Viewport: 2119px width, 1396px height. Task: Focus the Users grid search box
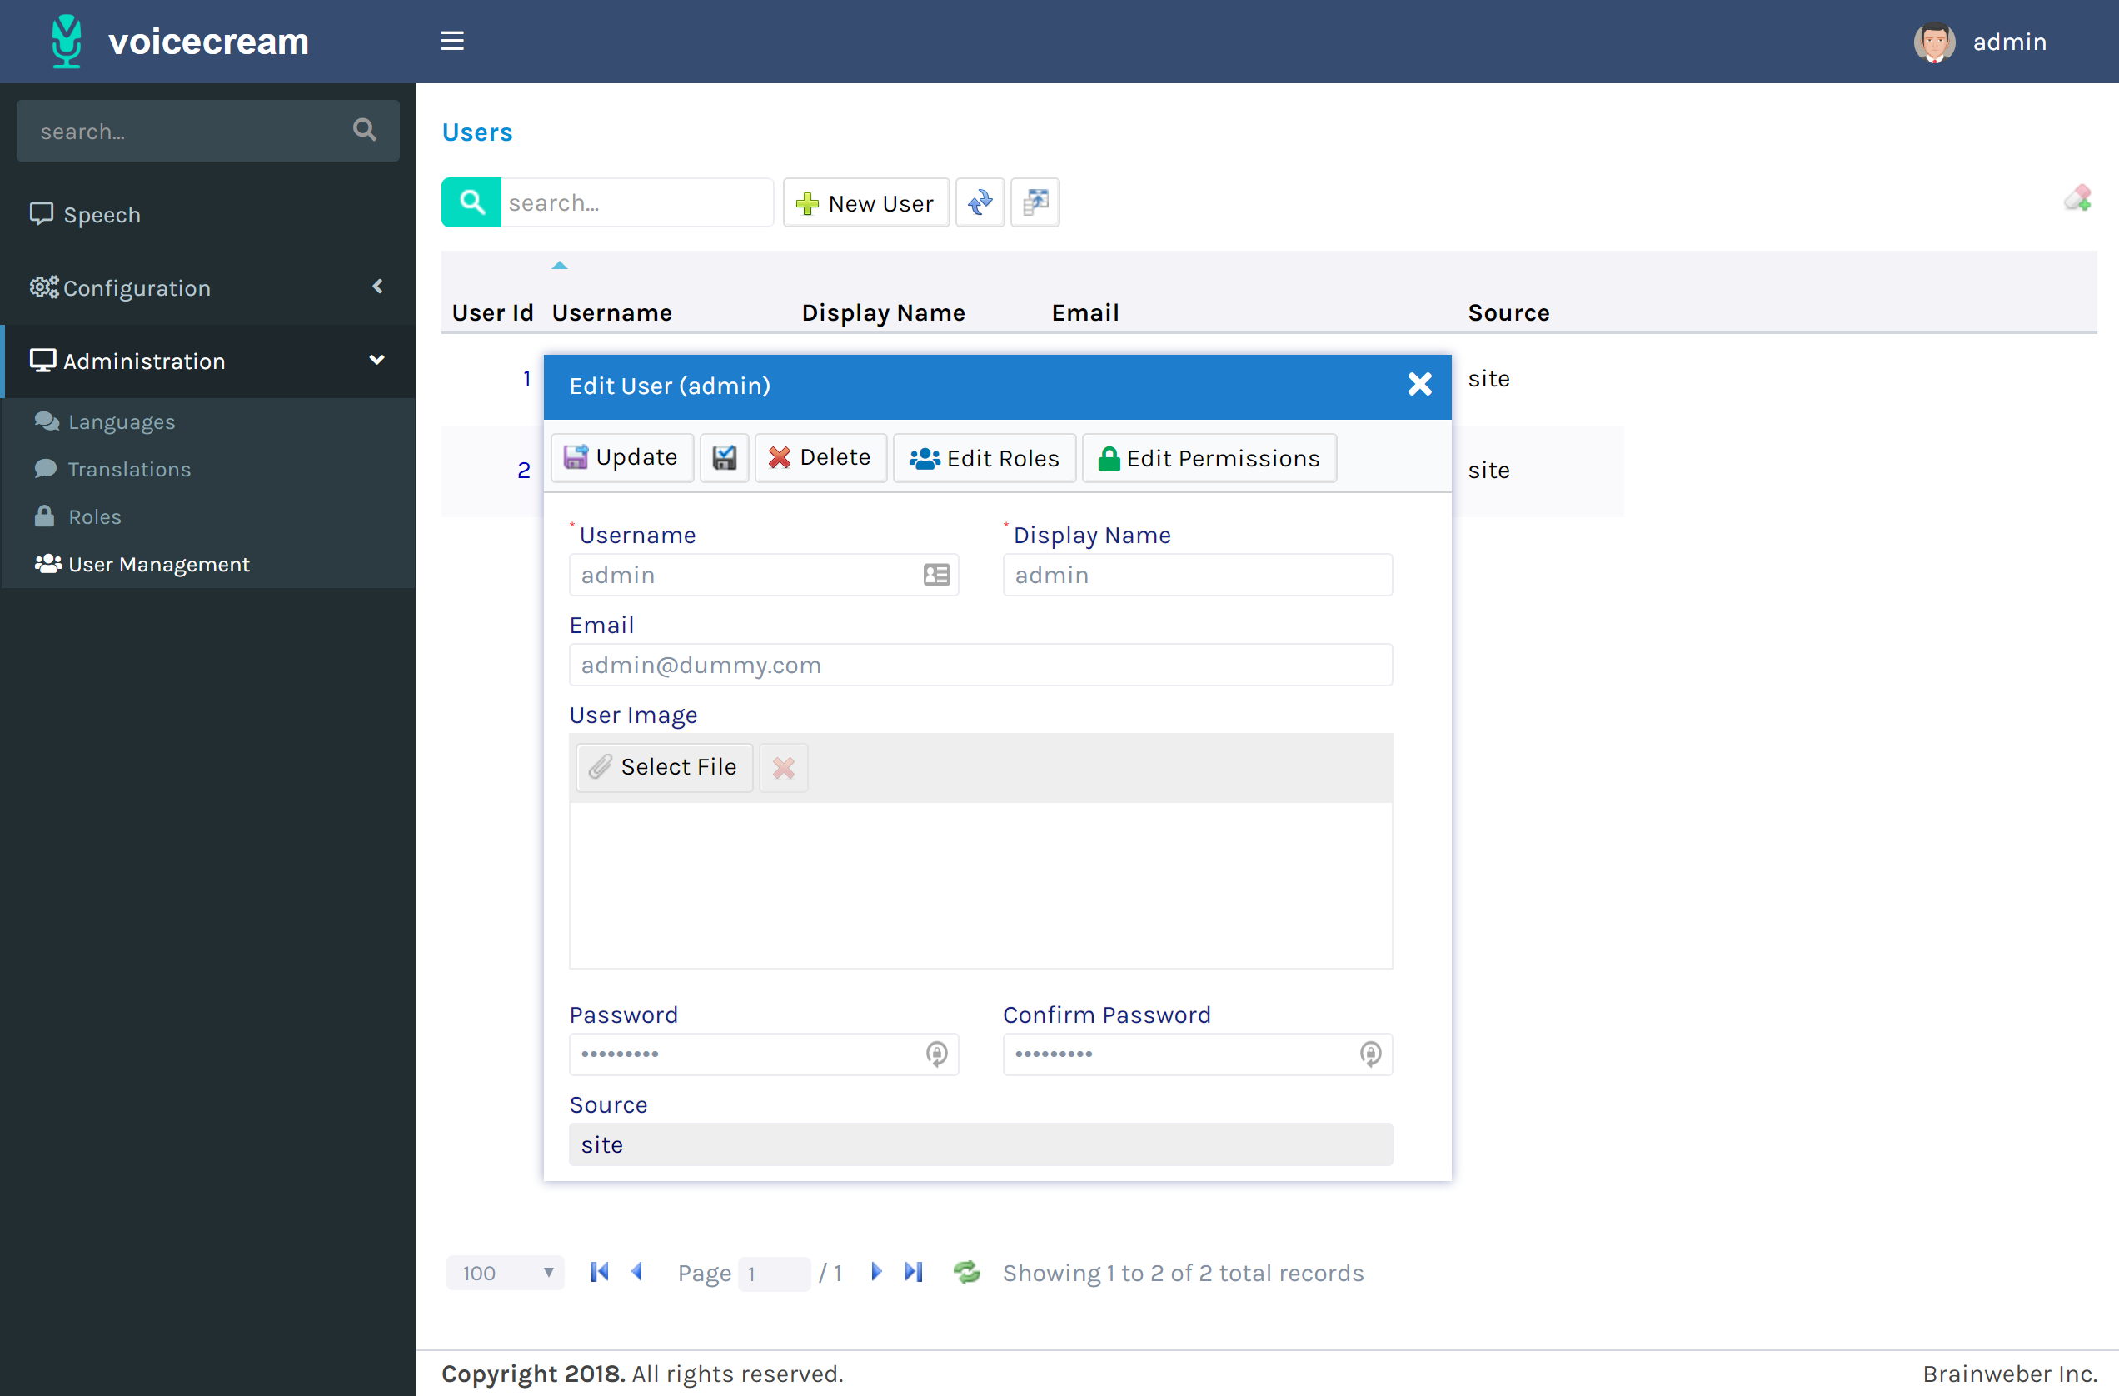[x=636, y=203]
